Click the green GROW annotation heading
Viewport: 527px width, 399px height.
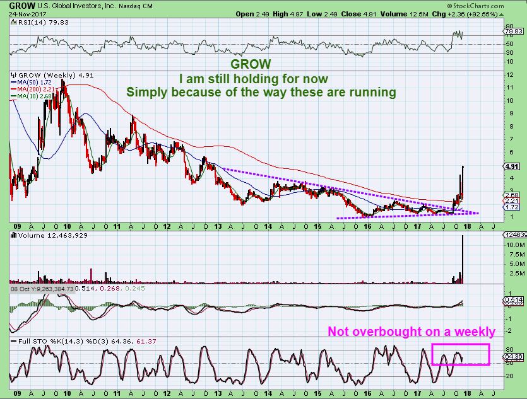point(251,64)
